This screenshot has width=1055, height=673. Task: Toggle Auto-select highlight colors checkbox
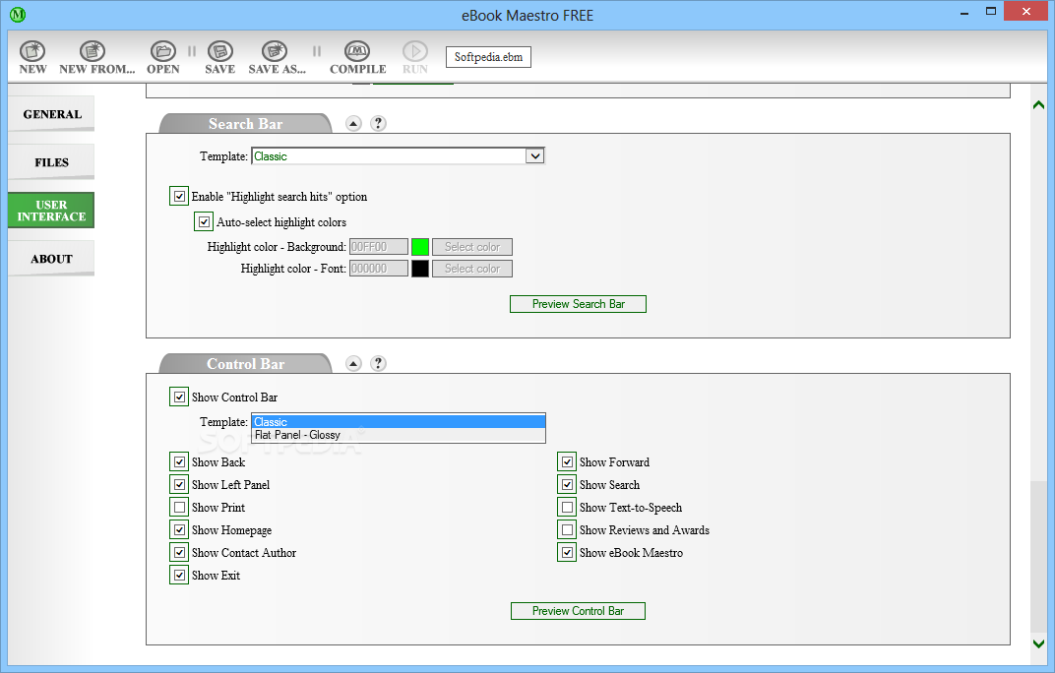pyautogui.click(x=204, y=221)
